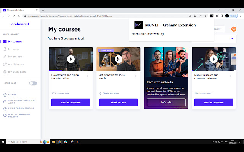Open the Windows notification center icon
The height and width of the screenshot is (152, 244).
pos(240,142)
